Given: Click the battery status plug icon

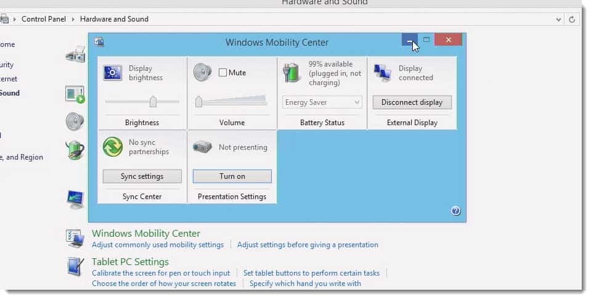Looking at the screenshot, I should coord(291,72).
